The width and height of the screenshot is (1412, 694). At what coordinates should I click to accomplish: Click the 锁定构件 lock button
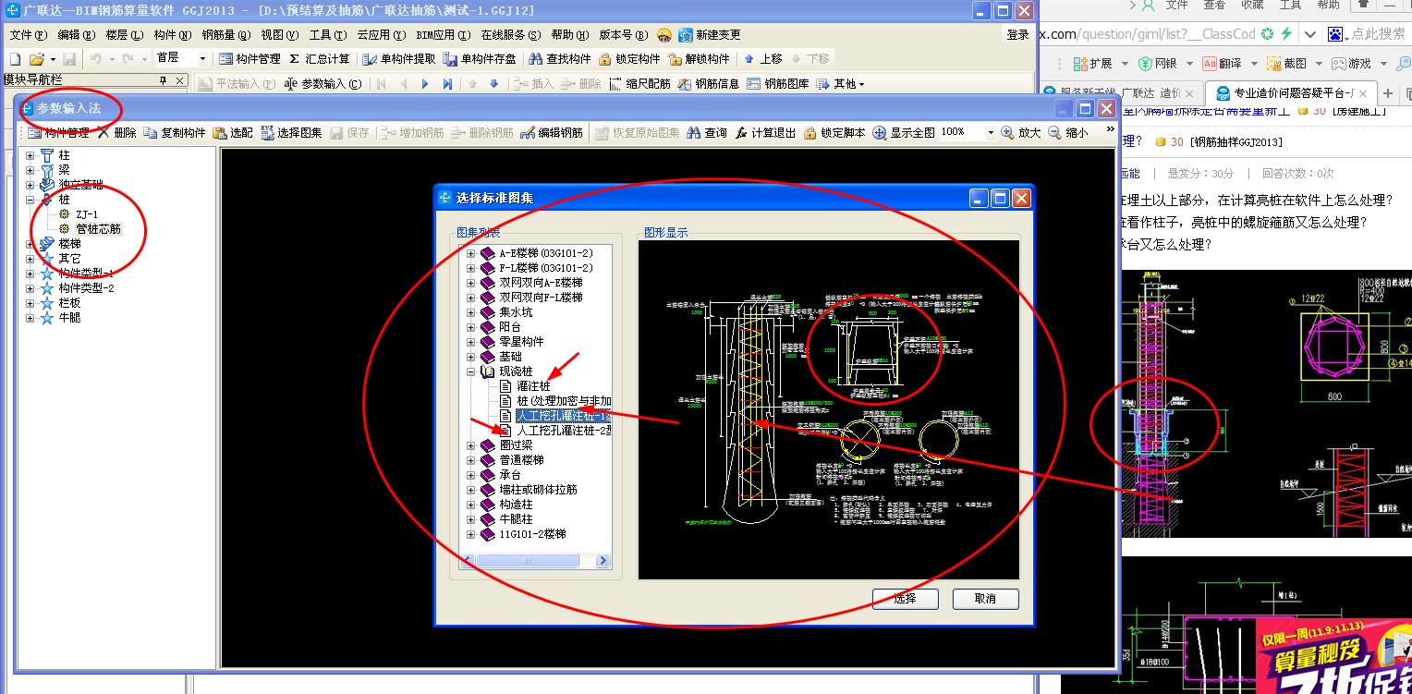[x=629, y=58]
